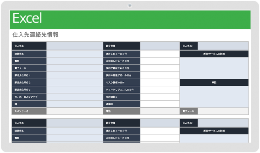Click the first block's 総合評価 input cell
Screen dimensions: 260x153
tap(160, 46)
